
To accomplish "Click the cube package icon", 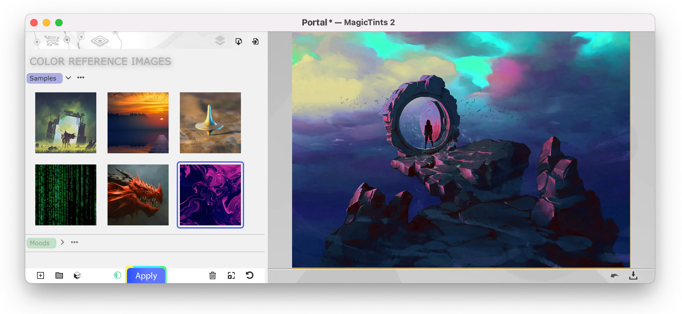I will click(x=77, y=275).
